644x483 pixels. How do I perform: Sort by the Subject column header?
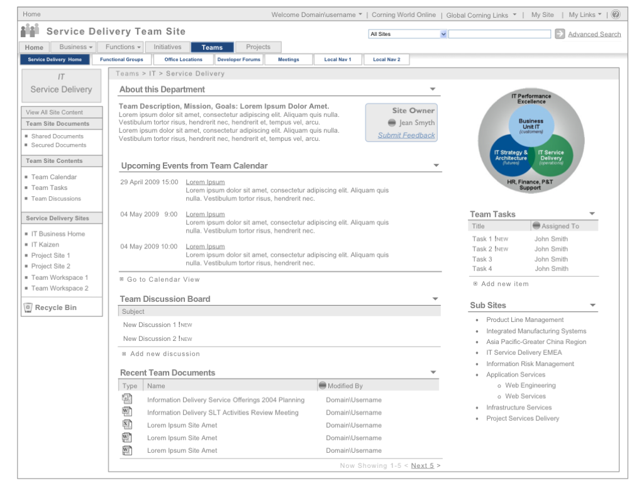point(133,311)
